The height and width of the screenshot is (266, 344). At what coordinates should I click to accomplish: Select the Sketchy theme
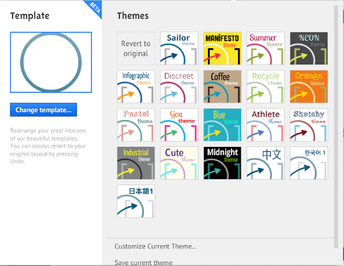[x=309, y=125]
